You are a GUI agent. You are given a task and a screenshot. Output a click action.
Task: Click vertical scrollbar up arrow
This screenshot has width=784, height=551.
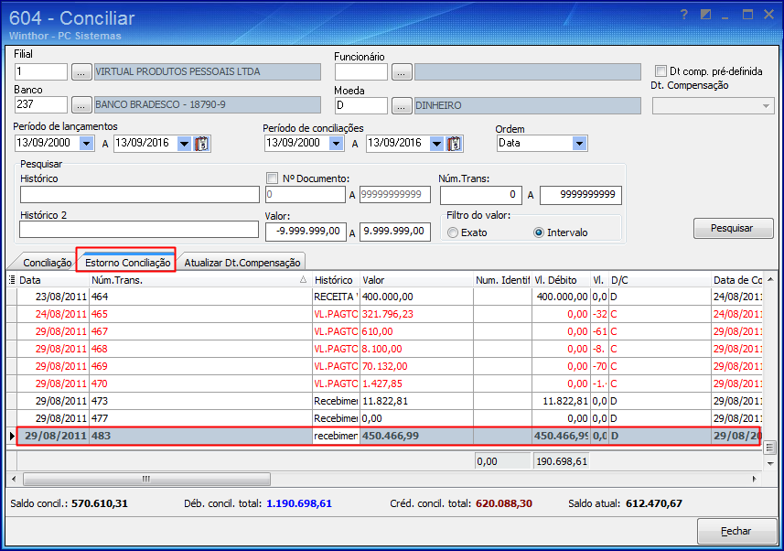tap(770, 279)
